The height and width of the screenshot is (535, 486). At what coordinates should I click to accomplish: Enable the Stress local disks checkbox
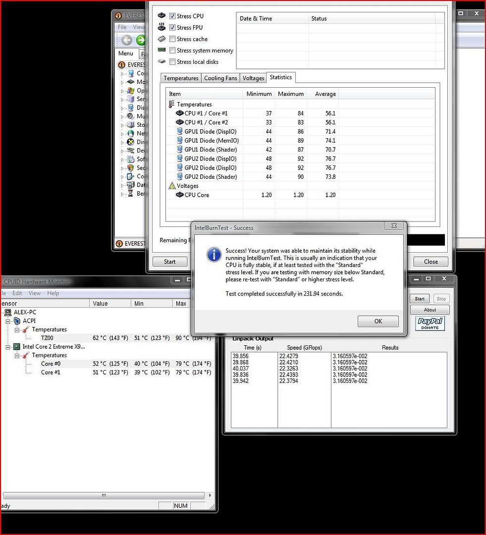[172, 62]
